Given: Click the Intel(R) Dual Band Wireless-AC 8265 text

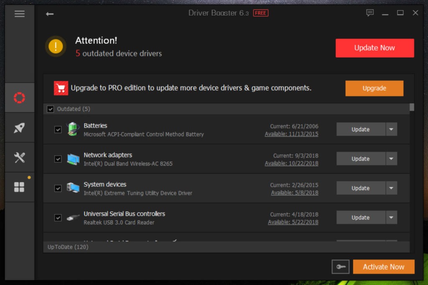Looking at the screenshot, I should pos(128,164).
